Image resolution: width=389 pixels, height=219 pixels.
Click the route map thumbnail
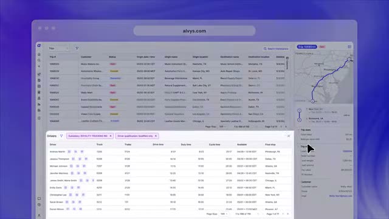tap(324, 77)
